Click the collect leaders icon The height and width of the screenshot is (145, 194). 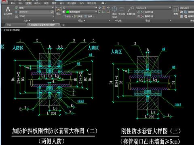138,17
